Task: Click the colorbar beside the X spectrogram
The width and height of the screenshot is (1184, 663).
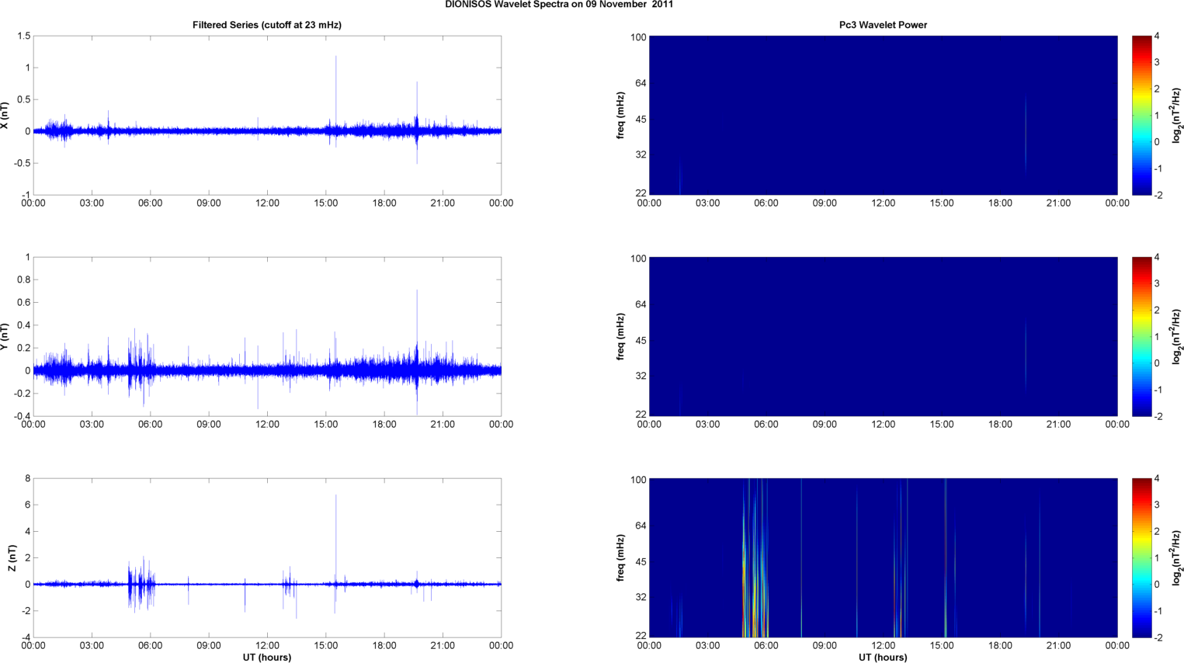Action: (1141, 115)
